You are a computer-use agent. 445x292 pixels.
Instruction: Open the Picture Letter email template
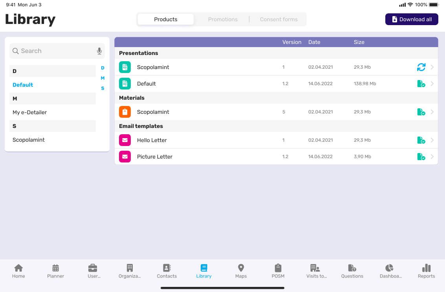276,157
